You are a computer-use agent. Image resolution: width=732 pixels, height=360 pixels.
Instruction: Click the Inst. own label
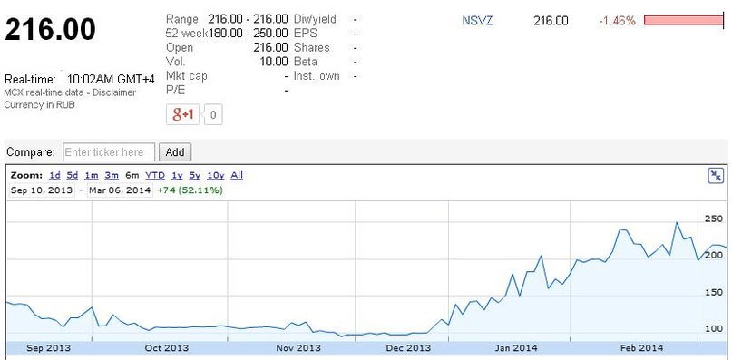point(317,76)
